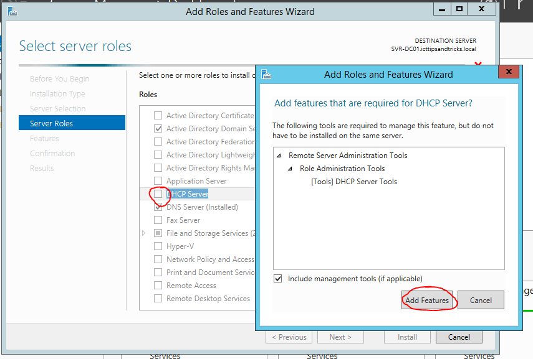
Task: Open the Results wizard step
Action: click(x=42, y=169)
